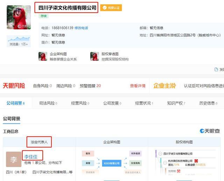This screenshot has height=181, width=224.
Task: Click company title 四川子柒文化传播有限公司
Action: [x=67, y=8]
